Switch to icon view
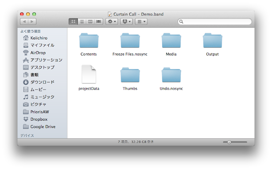272x170 pixels. 73,21
